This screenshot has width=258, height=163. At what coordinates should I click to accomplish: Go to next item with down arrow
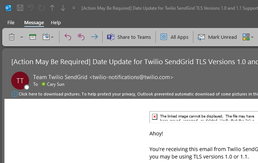63,8
